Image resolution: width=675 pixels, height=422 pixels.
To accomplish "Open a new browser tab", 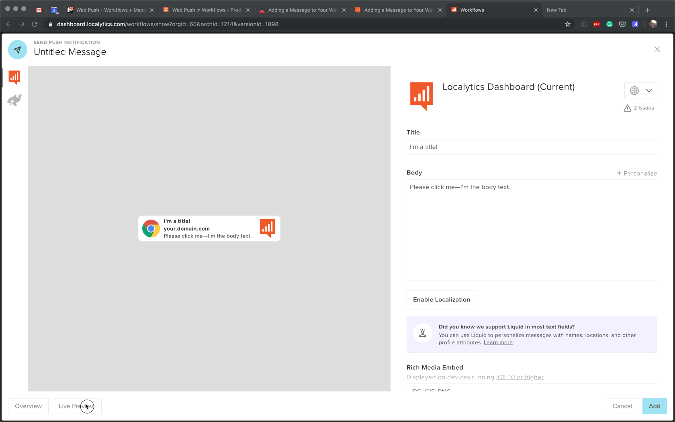I will [x=647, y=10].
